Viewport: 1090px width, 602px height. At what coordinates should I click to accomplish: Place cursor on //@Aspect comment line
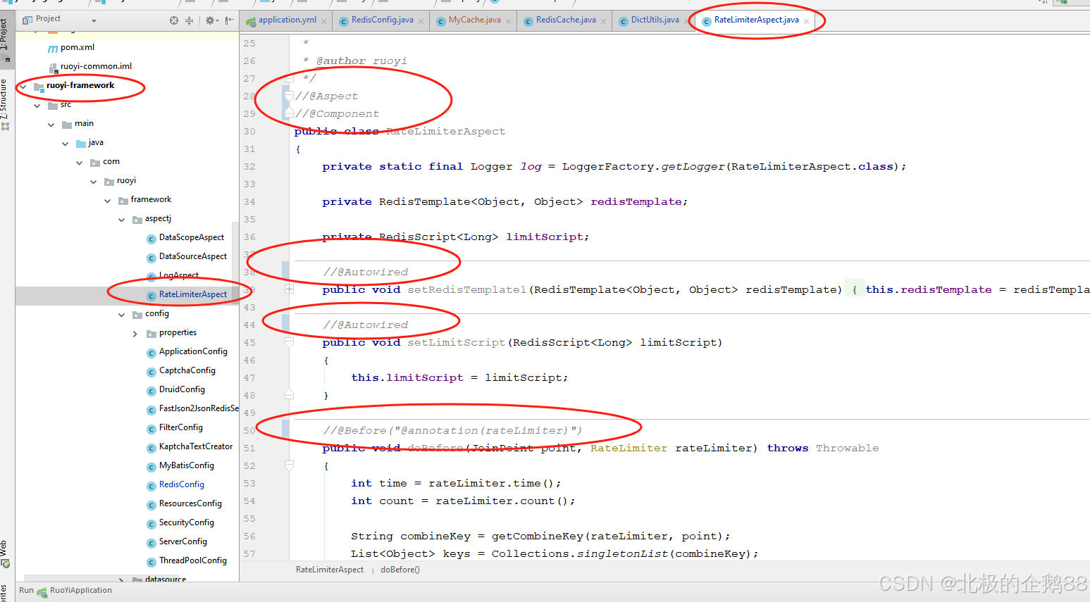tap(327, 96)
